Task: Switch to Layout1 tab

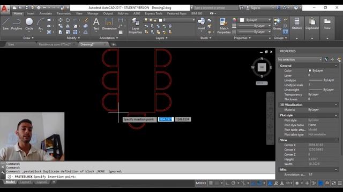Action: point(25,182)
